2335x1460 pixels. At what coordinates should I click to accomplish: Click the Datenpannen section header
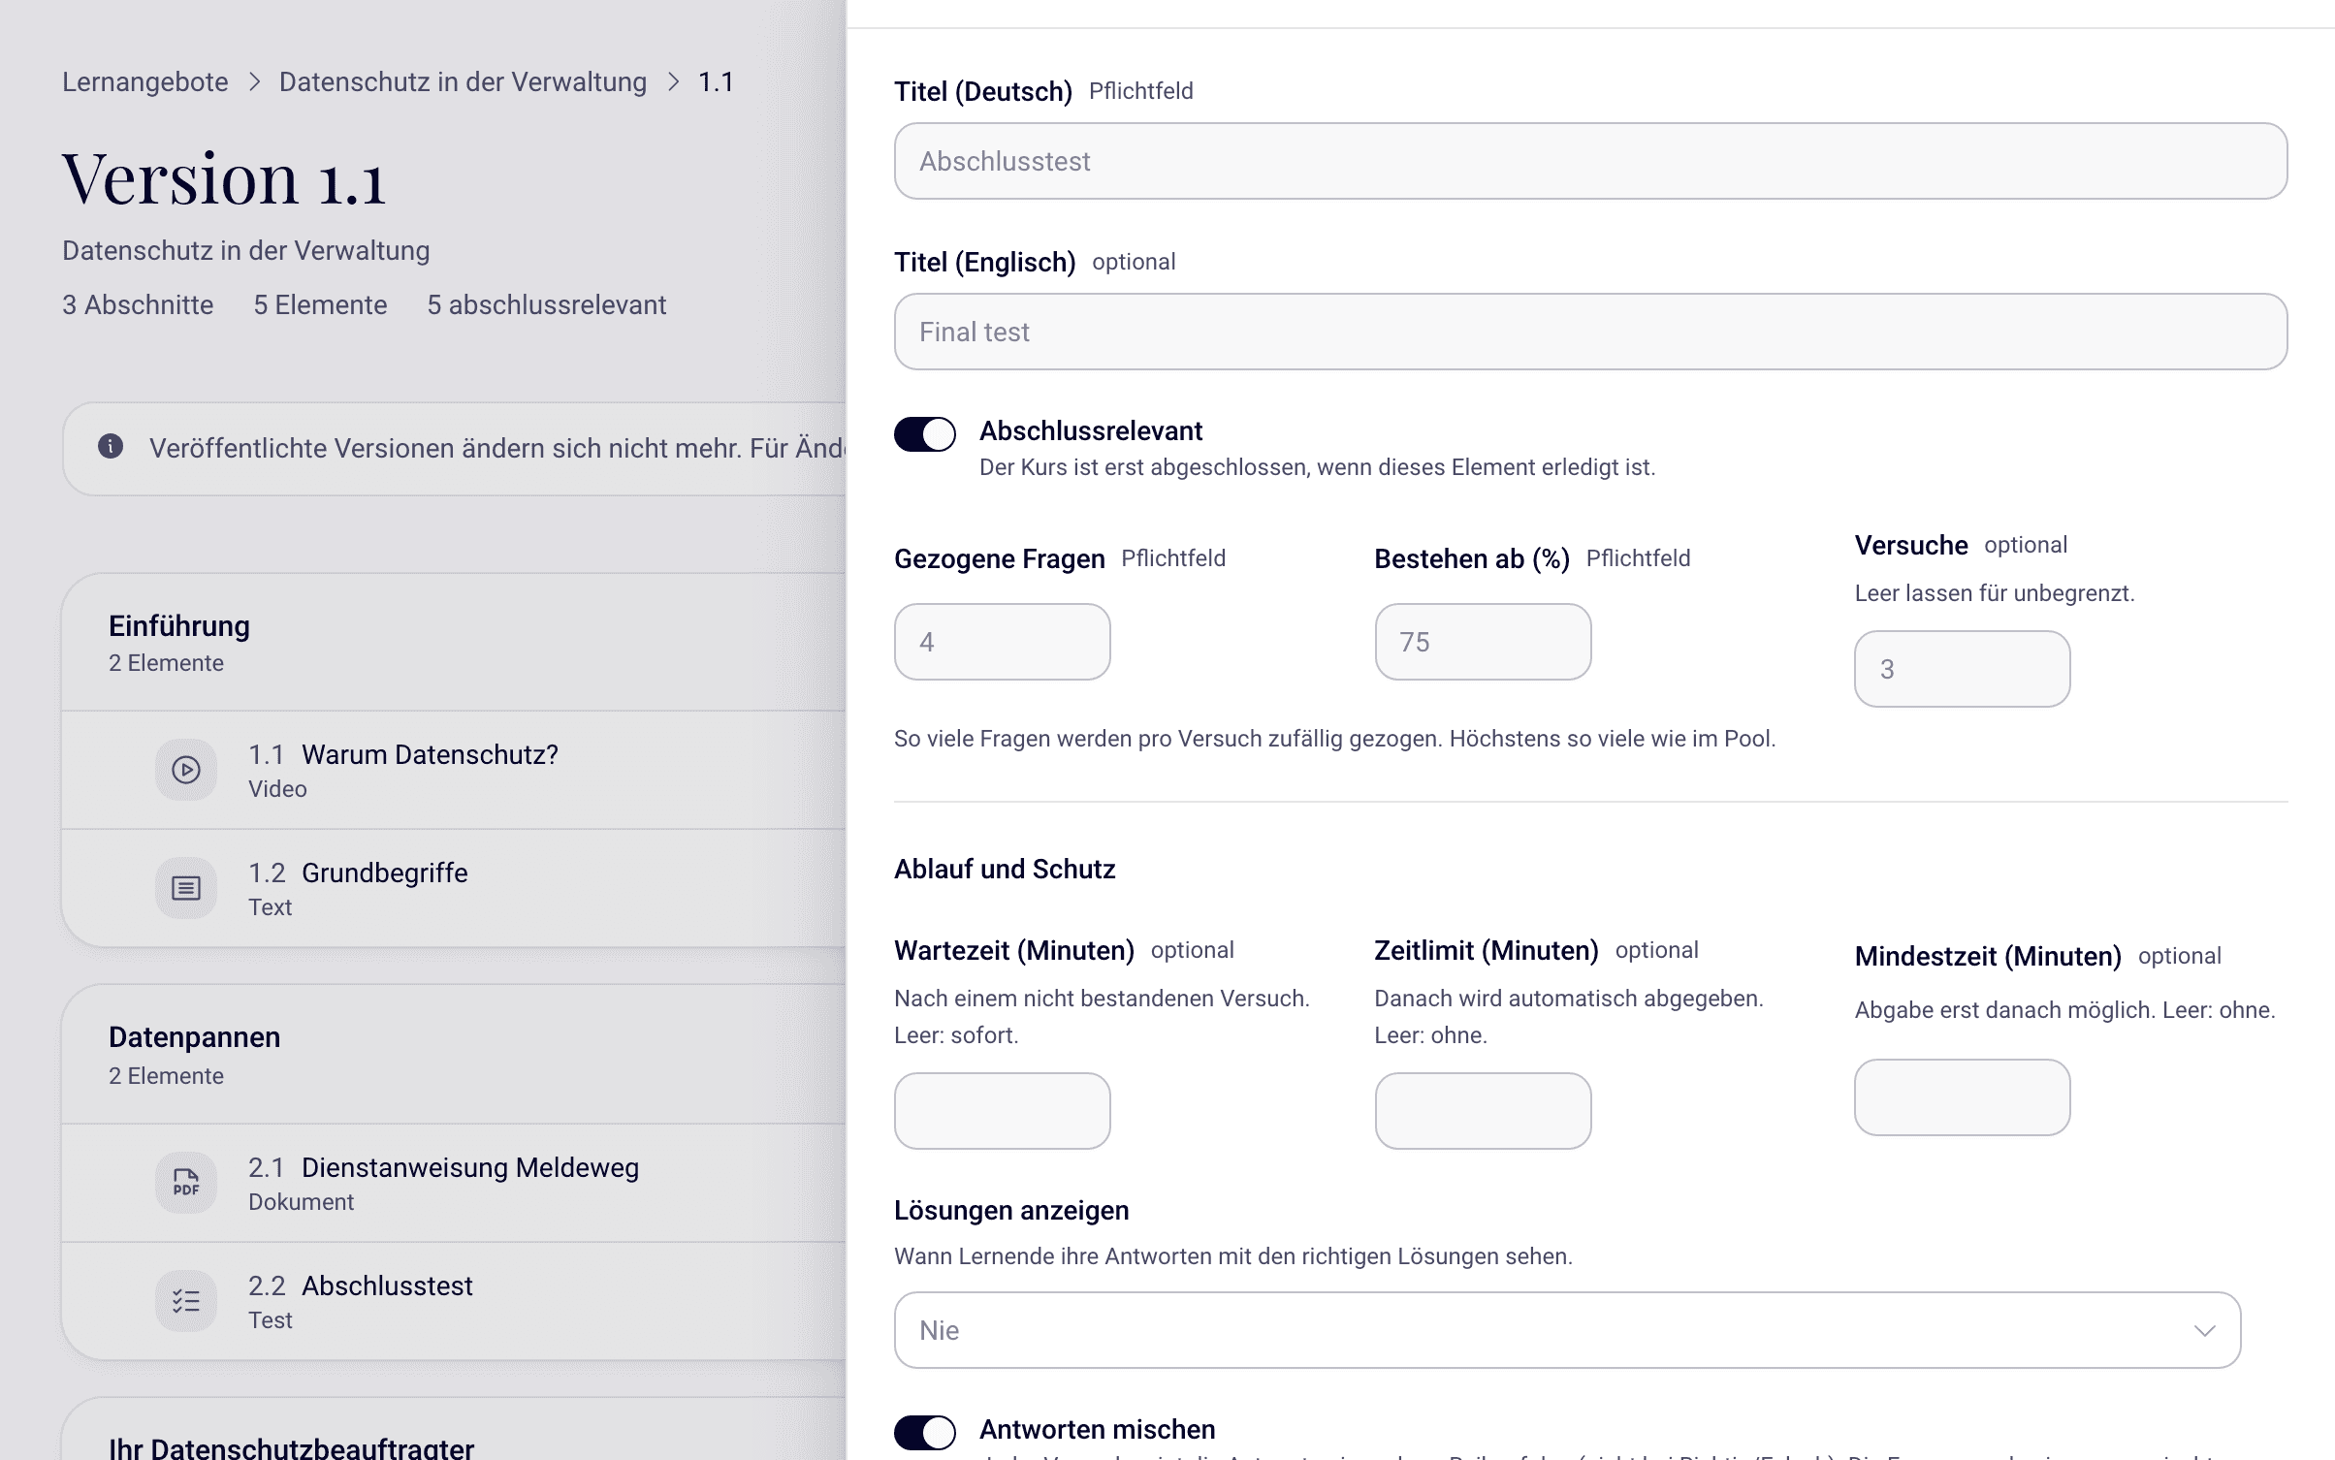point(454,1054)
